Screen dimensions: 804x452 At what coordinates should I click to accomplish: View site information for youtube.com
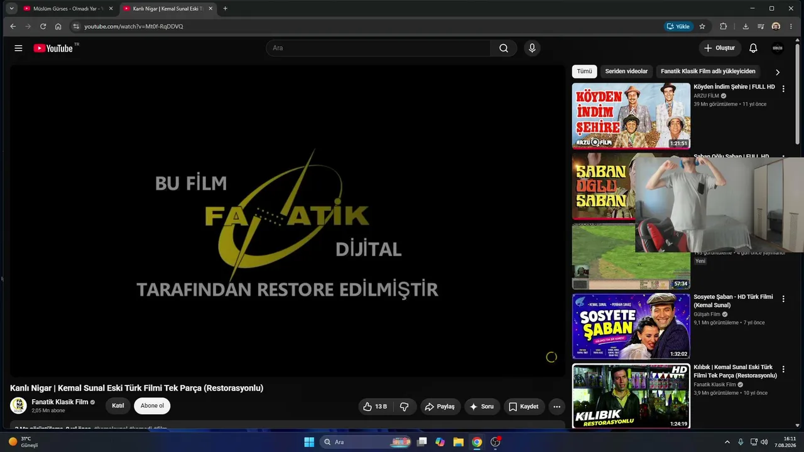[x=76, y=26]
